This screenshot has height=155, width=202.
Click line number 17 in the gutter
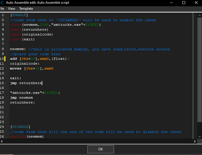pyautogui.click(x=3, y=93)
